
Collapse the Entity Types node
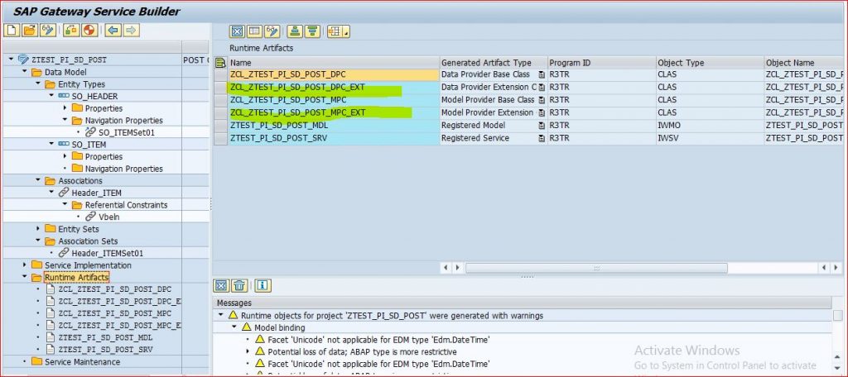click(x=38, y=84)
